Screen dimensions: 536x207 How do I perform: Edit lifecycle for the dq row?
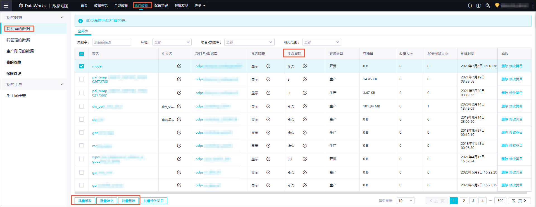pos(305,119)
